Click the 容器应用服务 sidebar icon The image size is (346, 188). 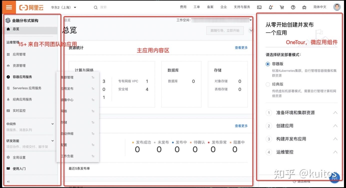click(8, 77)
